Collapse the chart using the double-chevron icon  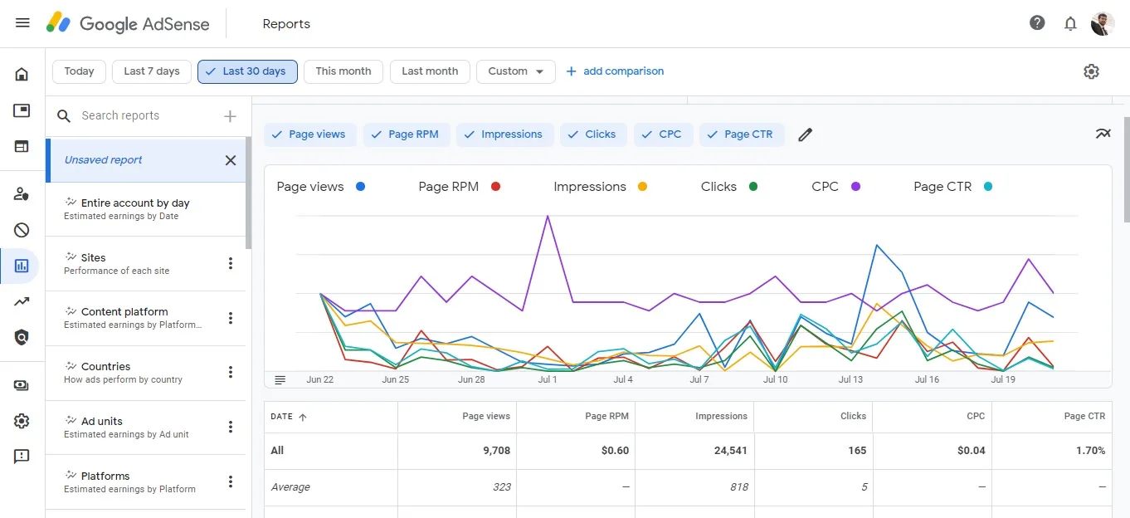click(x=1103, y=133)
